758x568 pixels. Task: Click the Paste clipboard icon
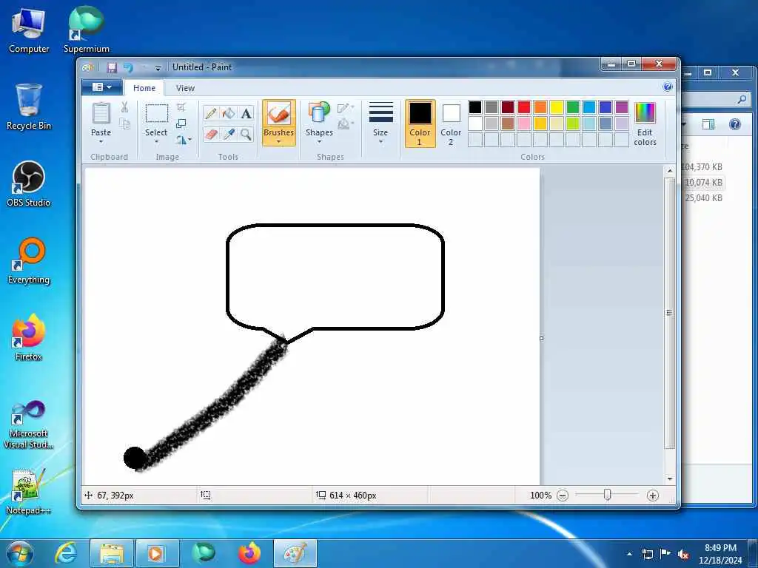click(x=101, y=113)
